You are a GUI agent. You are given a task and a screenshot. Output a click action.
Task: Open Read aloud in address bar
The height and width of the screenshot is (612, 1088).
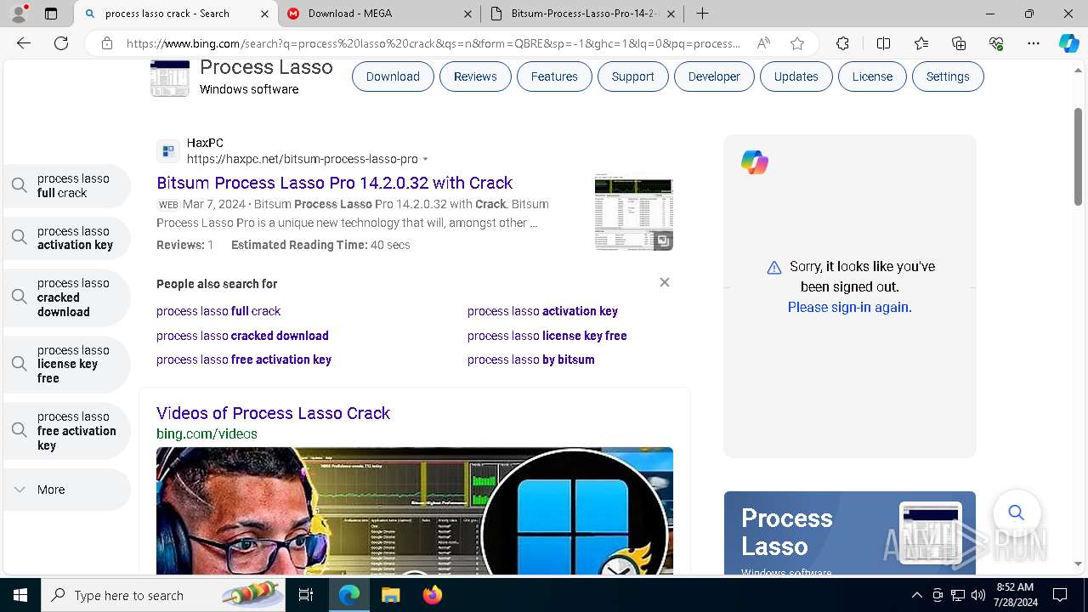[x=763, y=43]
